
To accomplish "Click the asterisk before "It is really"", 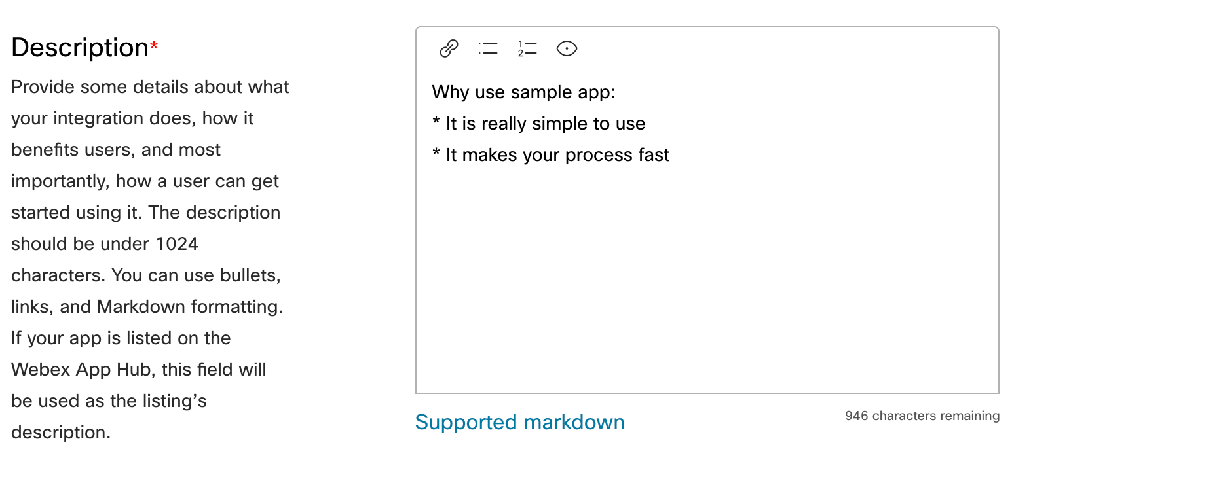I will point(436,122).
